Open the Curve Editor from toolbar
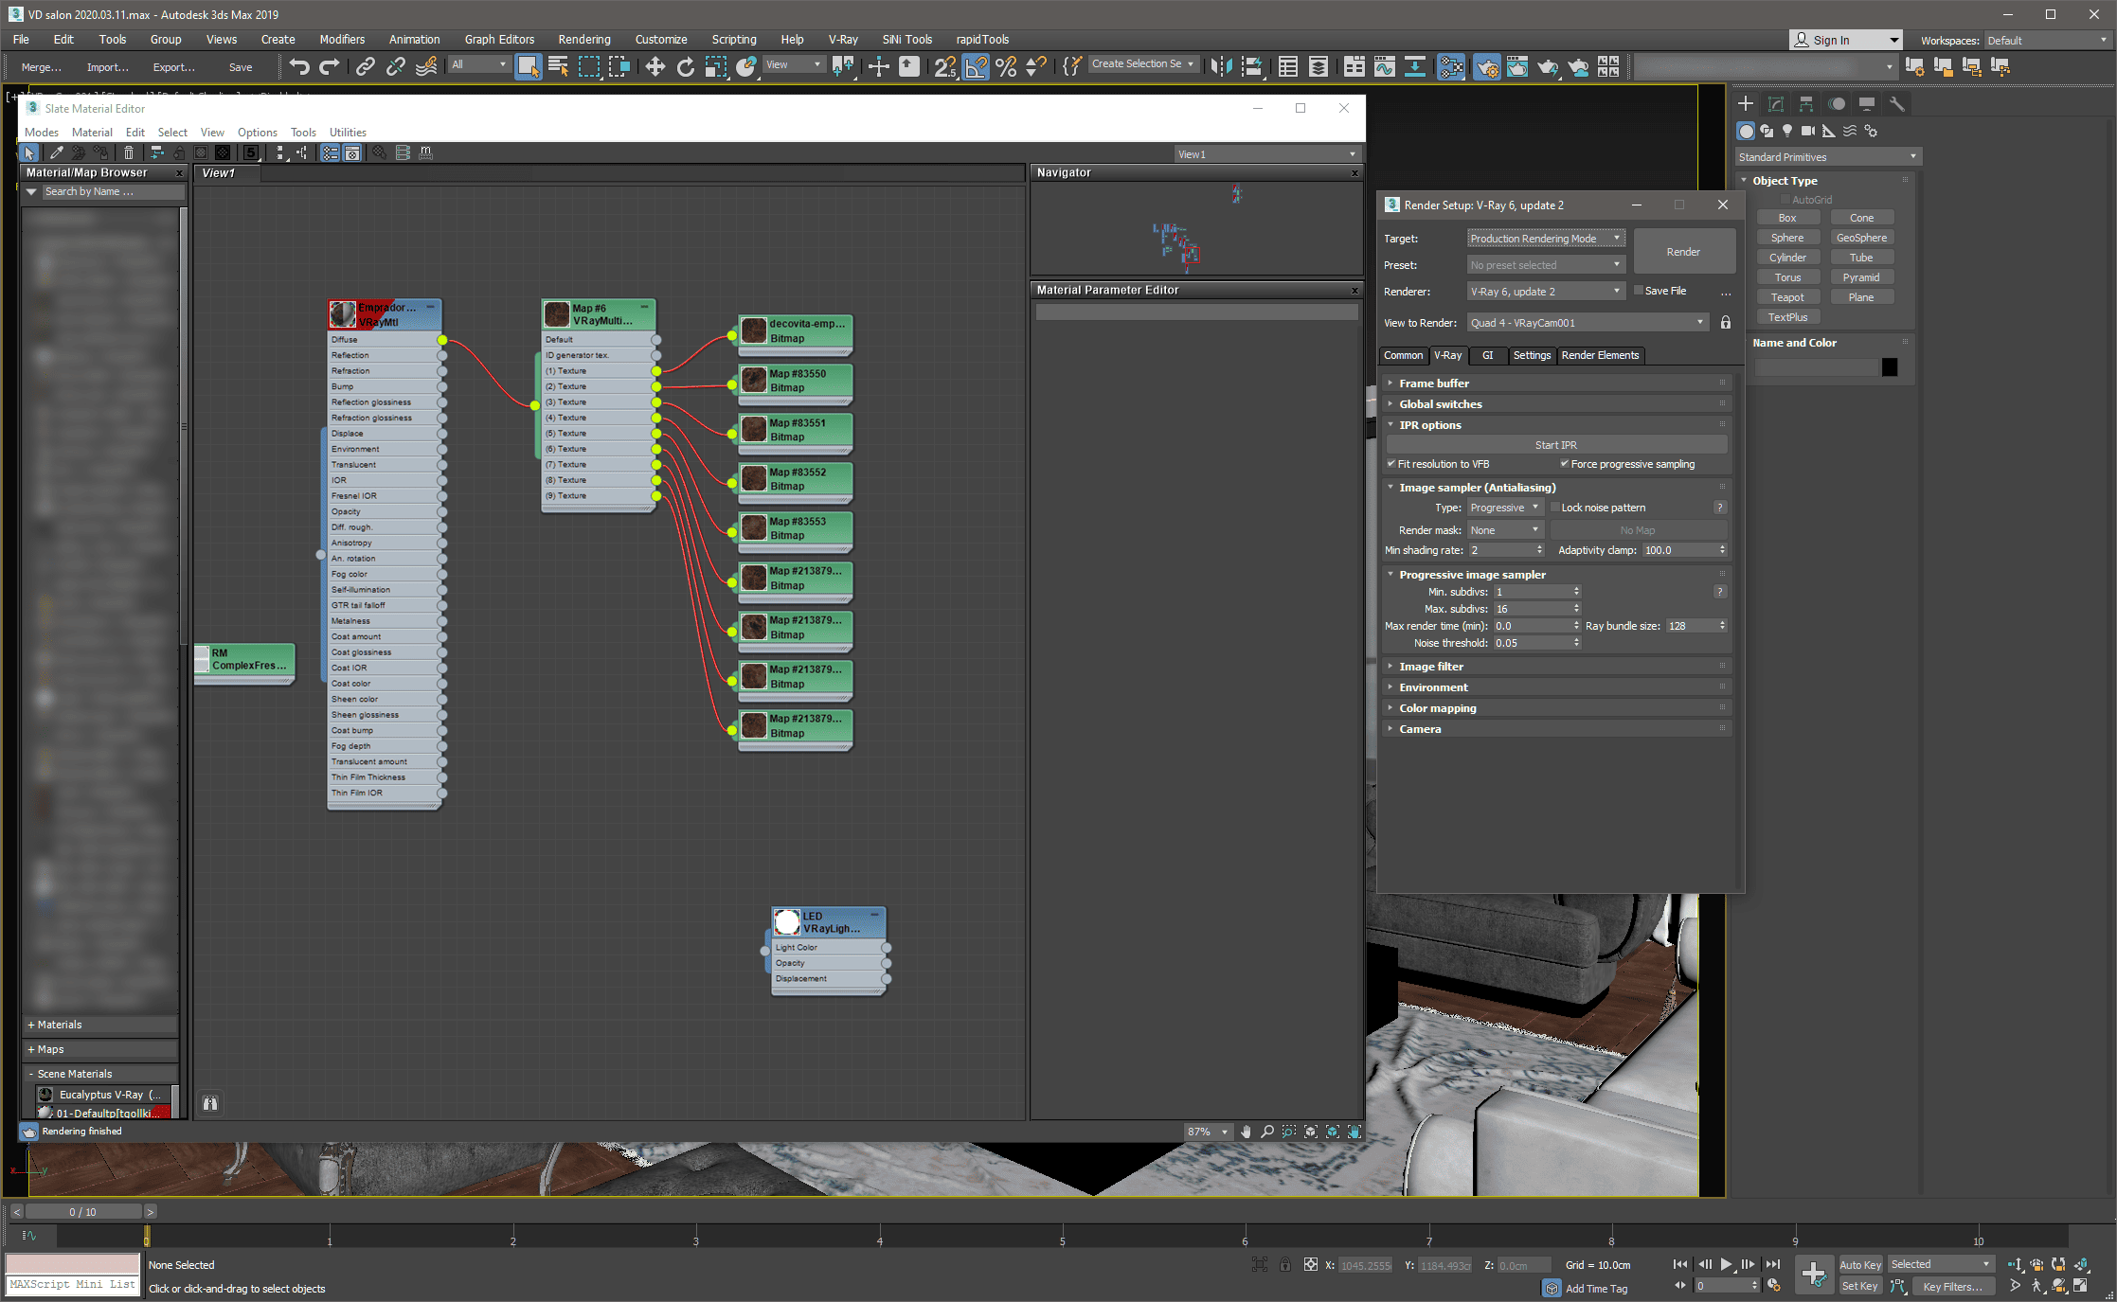The width and height of the screenshot is (2117, 1302). tap(1384, 66)
